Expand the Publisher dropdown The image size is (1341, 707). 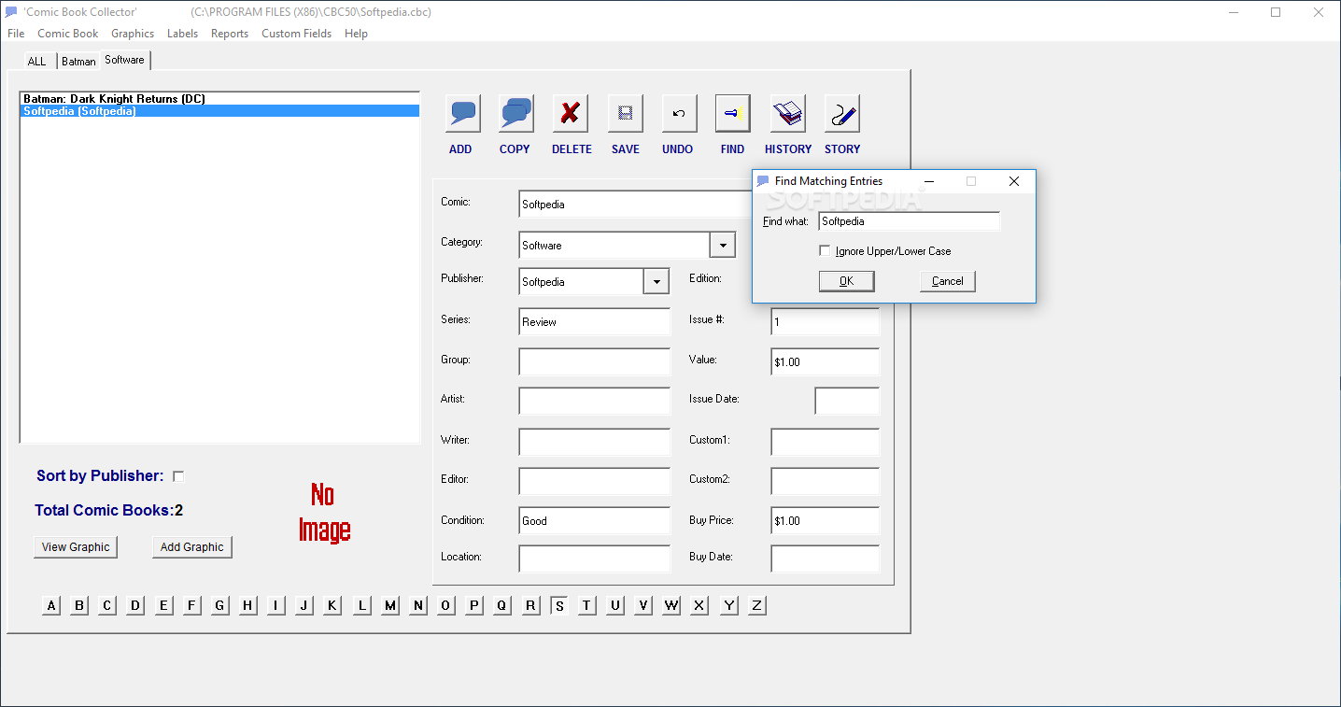tap(656, 281)
